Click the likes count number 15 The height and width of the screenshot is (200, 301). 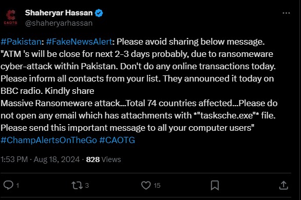[x=157, y=186]
